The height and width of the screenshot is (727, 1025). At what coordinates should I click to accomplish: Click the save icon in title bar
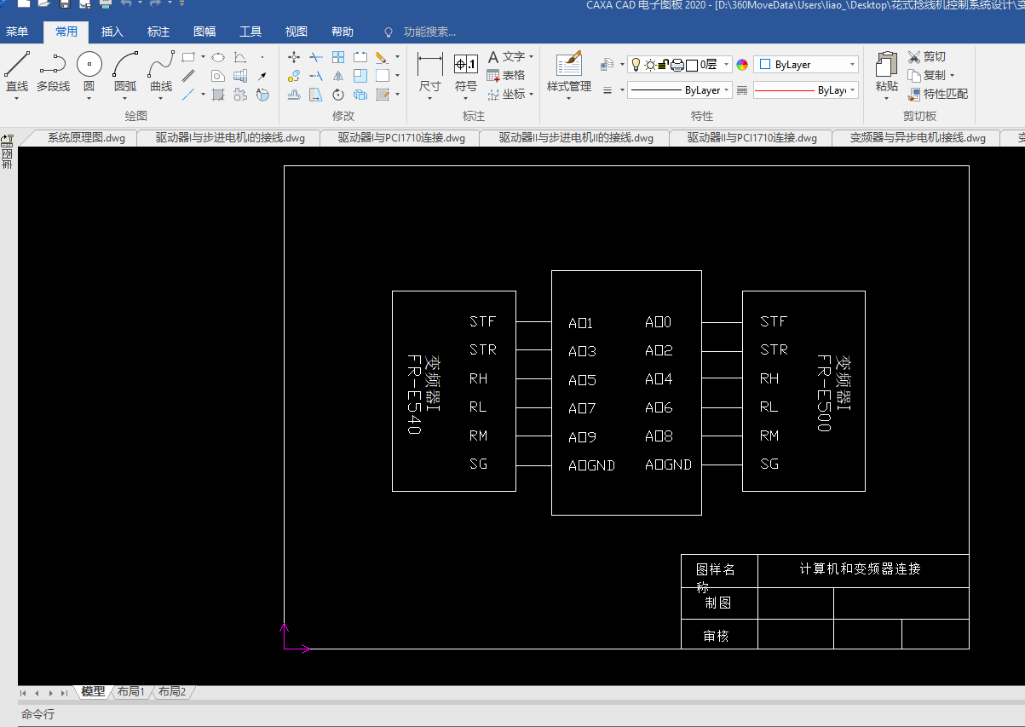[x=64, y=3]
